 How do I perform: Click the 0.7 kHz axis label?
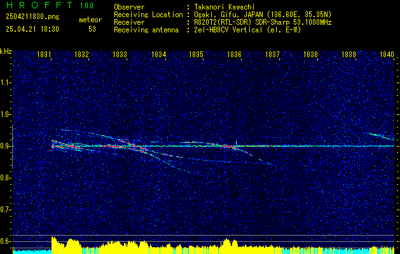tap(4, 210)
